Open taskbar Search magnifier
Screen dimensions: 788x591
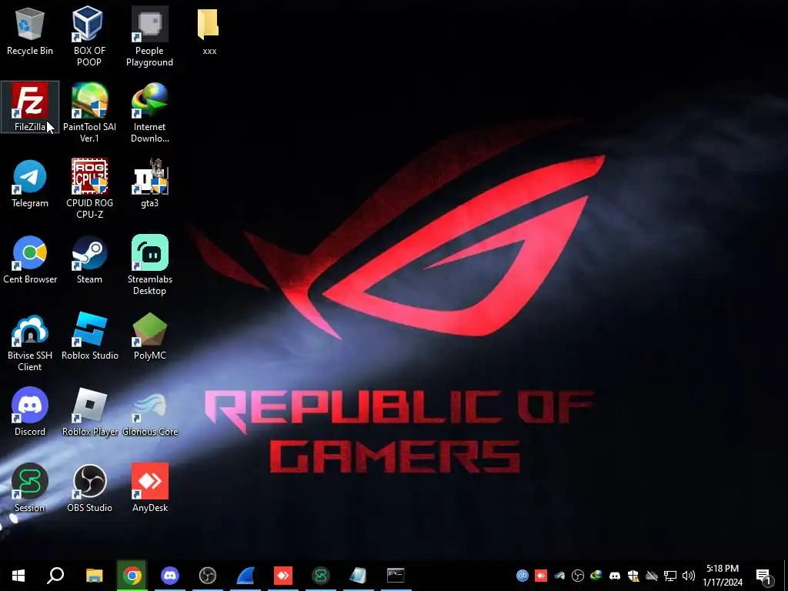tap(55, 576)
